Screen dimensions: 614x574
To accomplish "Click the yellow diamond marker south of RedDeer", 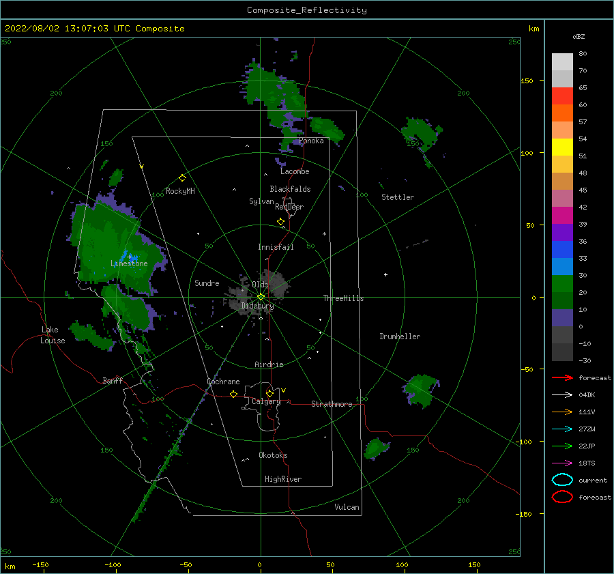I will [281, 222].
